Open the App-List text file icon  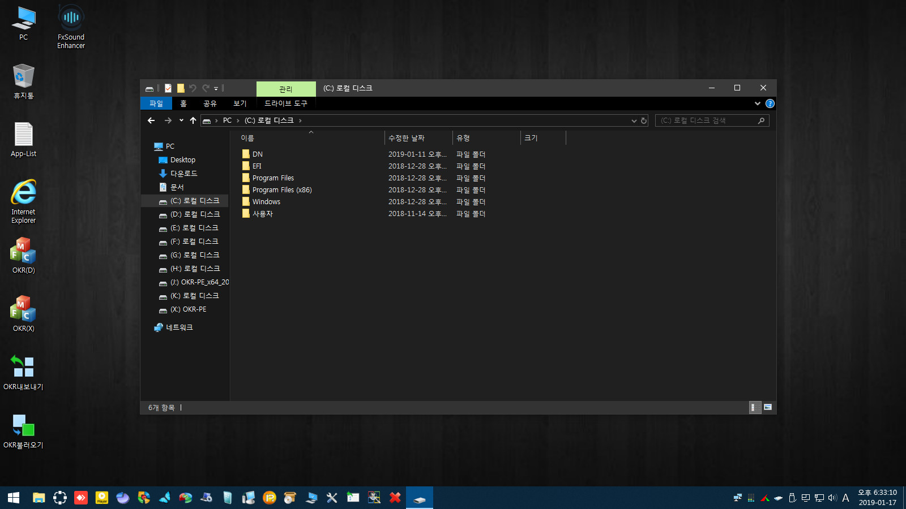coord(23,140)
